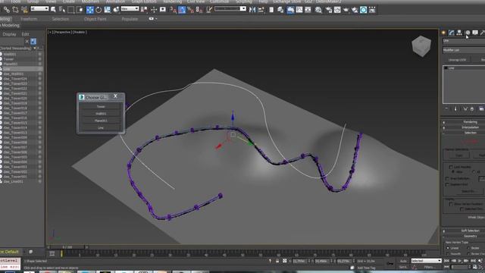
Task: Toggle Selected Only checkbox
Action: [x=462, y=209]
